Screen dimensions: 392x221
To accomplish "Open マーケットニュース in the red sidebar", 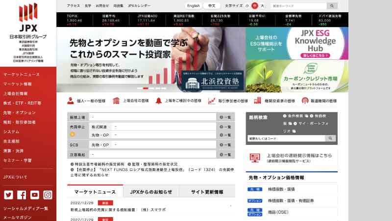I will (22, 75).
